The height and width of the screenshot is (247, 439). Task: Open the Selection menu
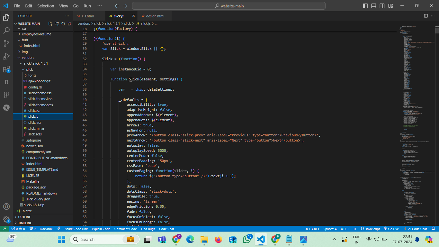46,6
